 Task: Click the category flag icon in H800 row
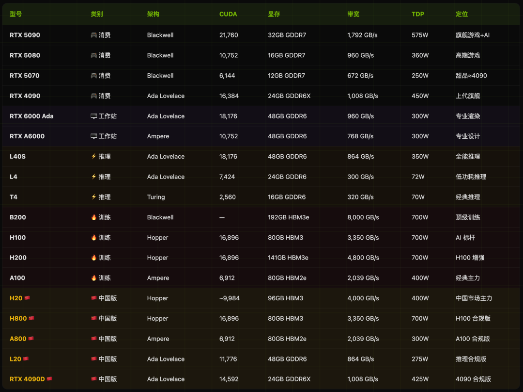click(94, 318)
